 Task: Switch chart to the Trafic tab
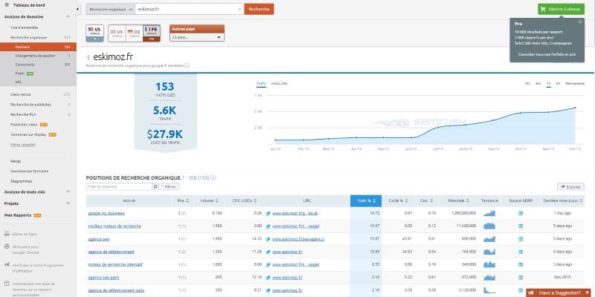click(x=261, y=83)
